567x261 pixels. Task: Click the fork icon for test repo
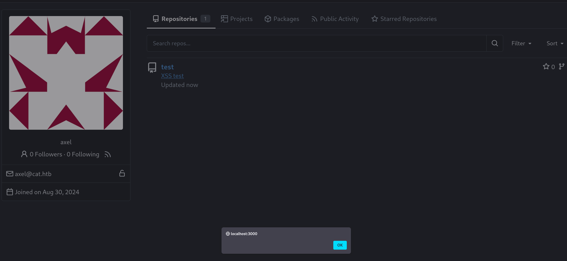point(562,67)
